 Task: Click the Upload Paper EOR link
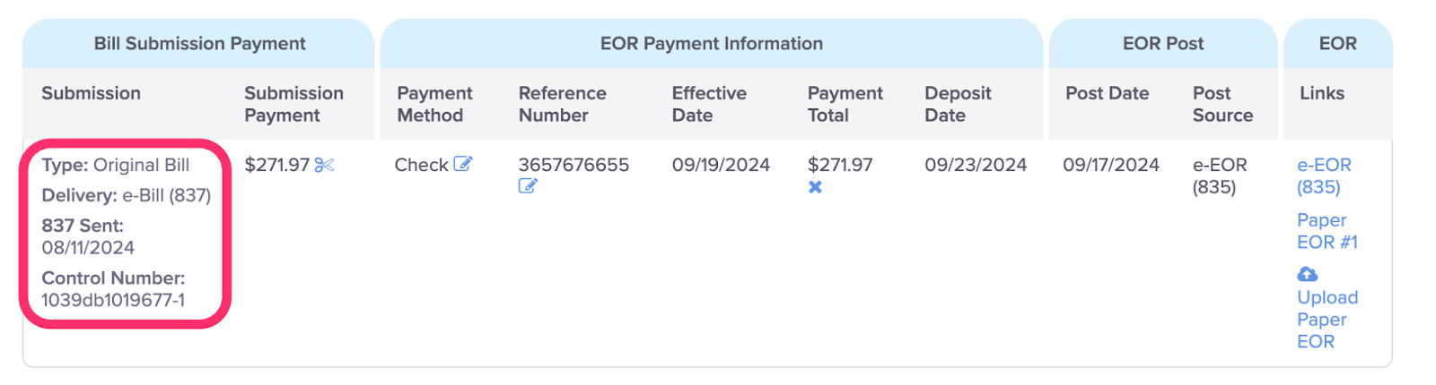[x=1327, y=319]
